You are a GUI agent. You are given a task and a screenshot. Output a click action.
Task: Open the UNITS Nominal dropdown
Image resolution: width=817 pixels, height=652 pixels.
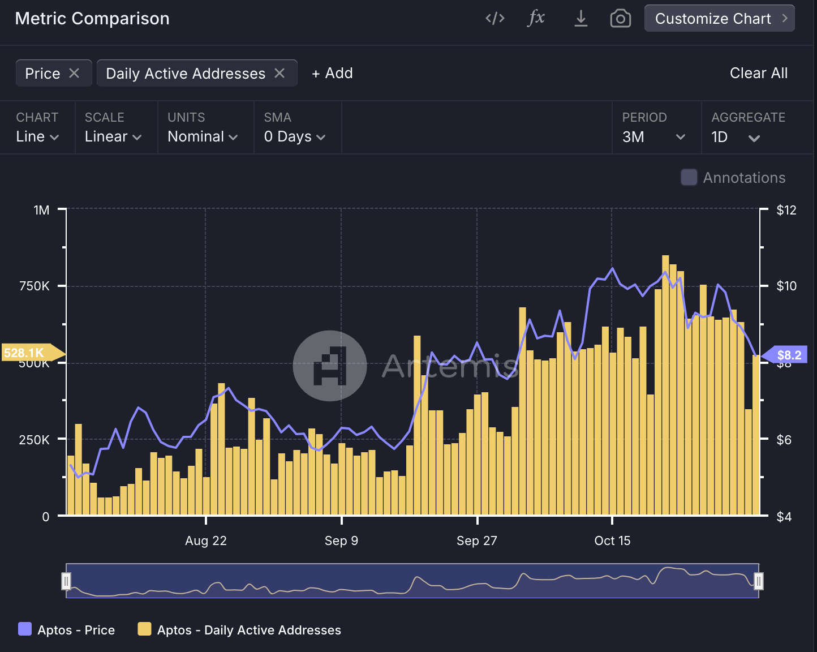coord(202,136)
